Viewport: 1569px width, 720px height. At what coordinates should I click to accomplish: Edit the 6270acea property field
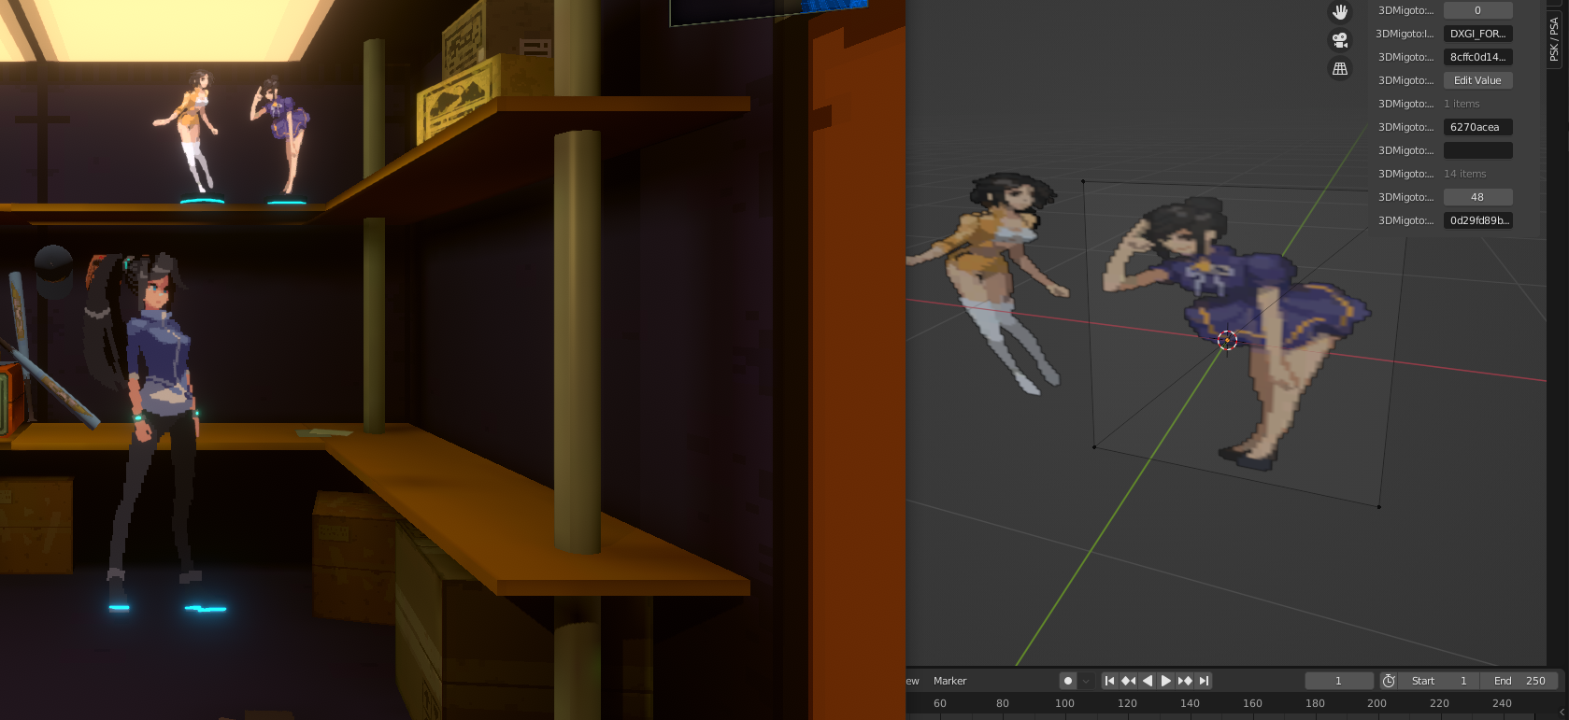[1477, 127]
